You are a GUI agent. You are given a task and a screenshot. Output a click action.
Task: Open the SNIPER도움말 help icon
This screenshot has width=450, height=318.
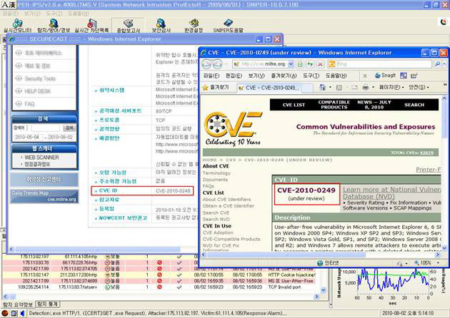click(228, 26)
